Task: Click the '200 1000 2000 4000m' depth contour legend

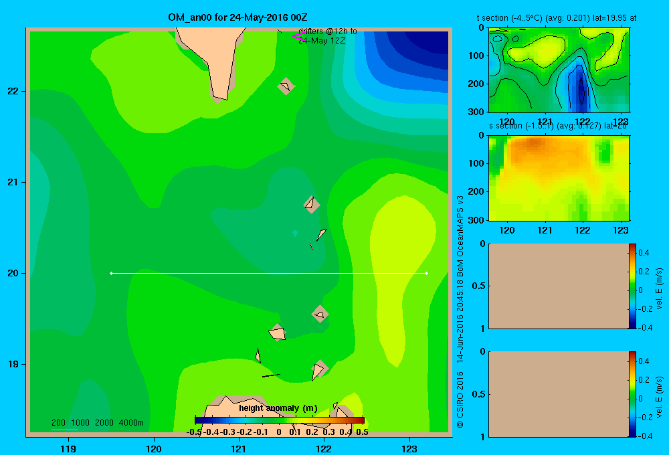Action: [97, 423]
